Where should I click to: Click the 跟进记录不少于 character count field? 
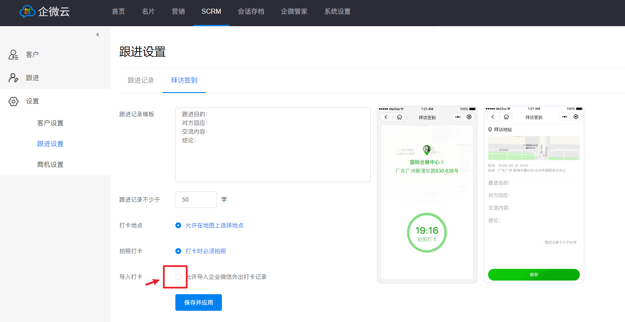click(x=196, y=200)
